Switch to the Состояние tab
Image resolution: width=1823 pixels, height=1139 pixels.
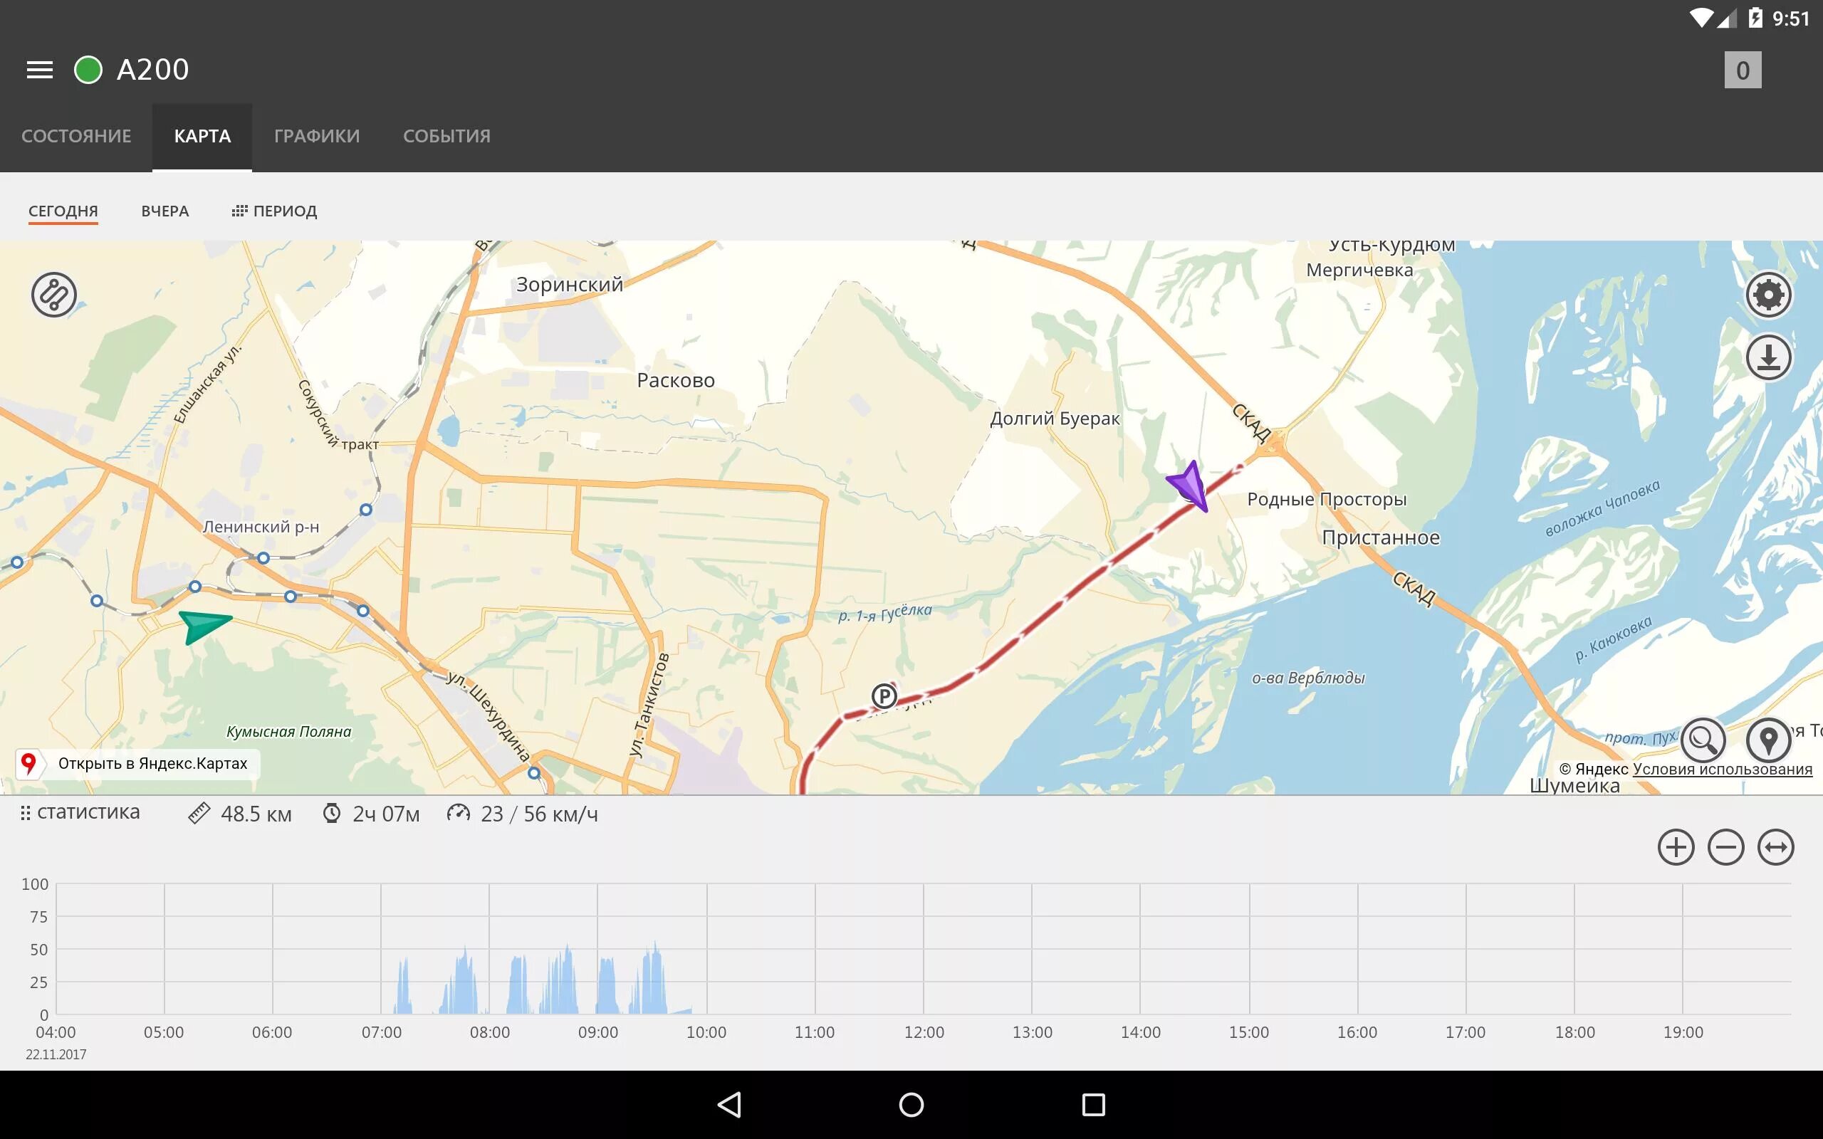76,137
